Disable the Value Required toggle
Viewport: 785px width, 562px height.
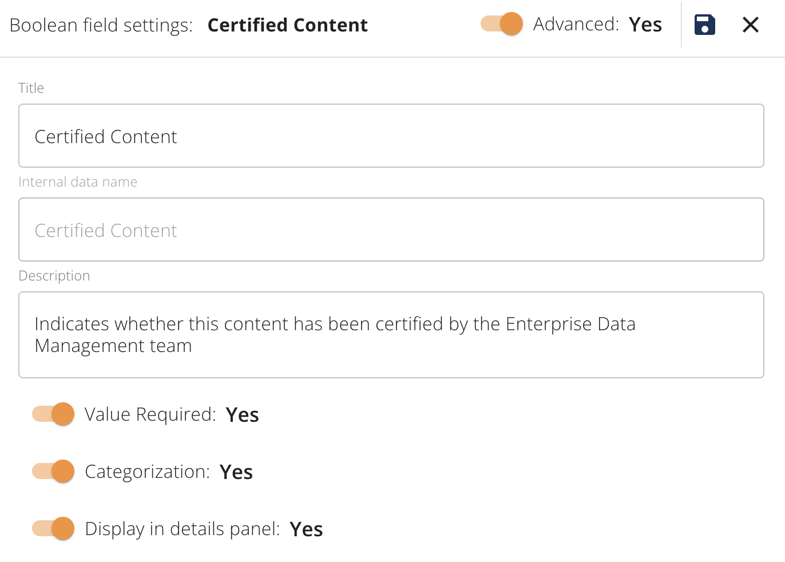[53, 414]
